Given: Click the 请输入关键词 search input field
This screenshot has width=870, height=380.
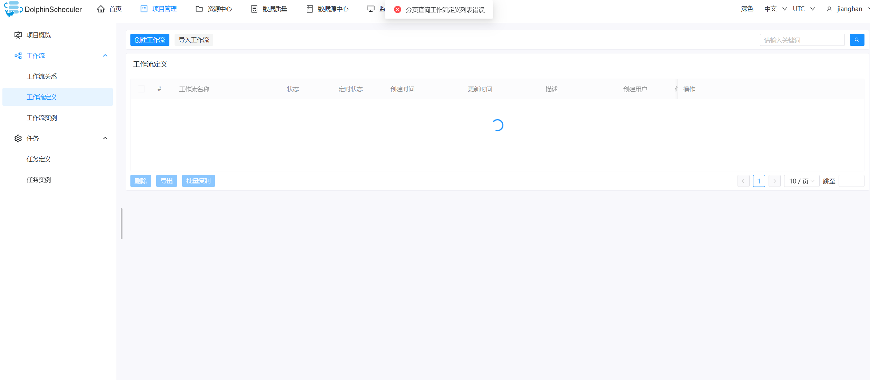Looking at the screenshot, I should [802, 40].
